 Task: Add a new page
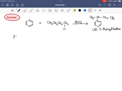(x=110, y=5)
